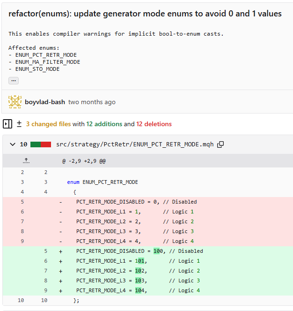Click the plus-minus diff stats icon
The height and width of the screenshot is (311, 293).
pyautogui.click(x=19, y=124)
